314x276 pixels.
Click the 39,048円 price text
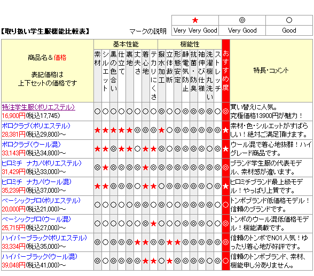(x=14, y=265)
